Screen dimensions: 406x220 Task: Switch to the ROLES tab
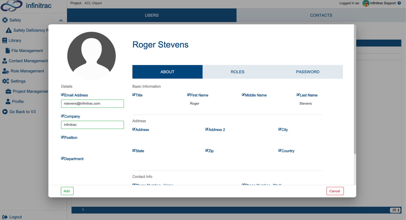coord(238,72)
